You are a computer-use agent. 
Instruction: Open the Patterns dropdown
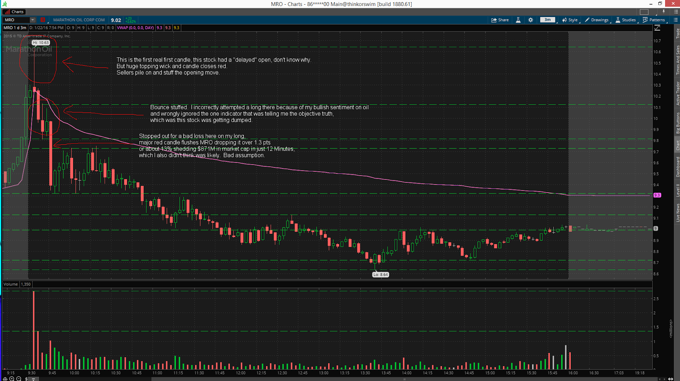point(654,20)
